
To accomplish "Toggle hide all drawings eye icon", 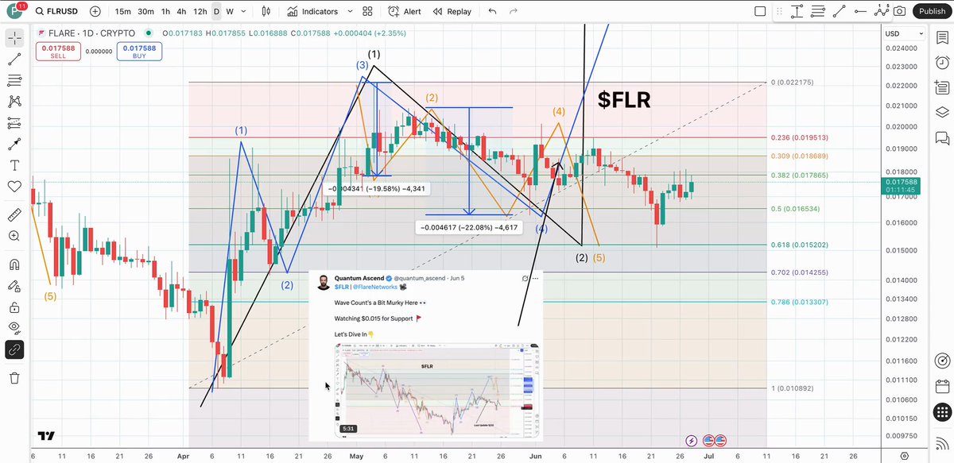I will pyautogui.click(x=14, y=327).
